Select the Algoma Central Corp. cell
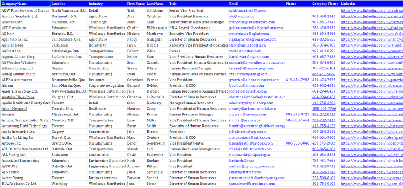The image size is (403, 188). (x=26, y=57)
